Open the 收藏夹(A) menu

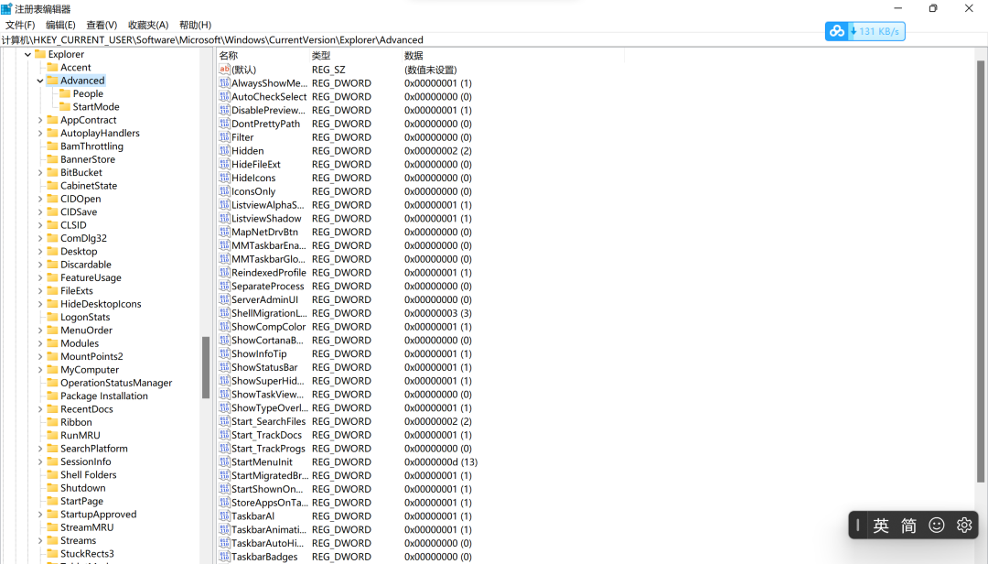148,25
